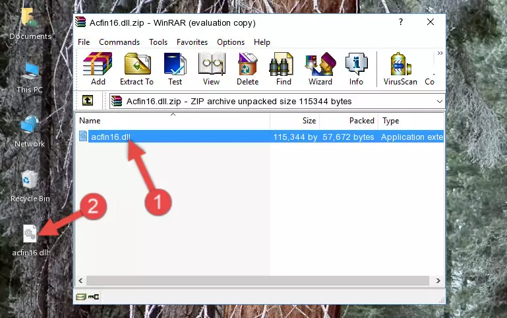The height and width of the screenshot is (318, 507).
Task: Open the Options menu
Action: (231, 42)
